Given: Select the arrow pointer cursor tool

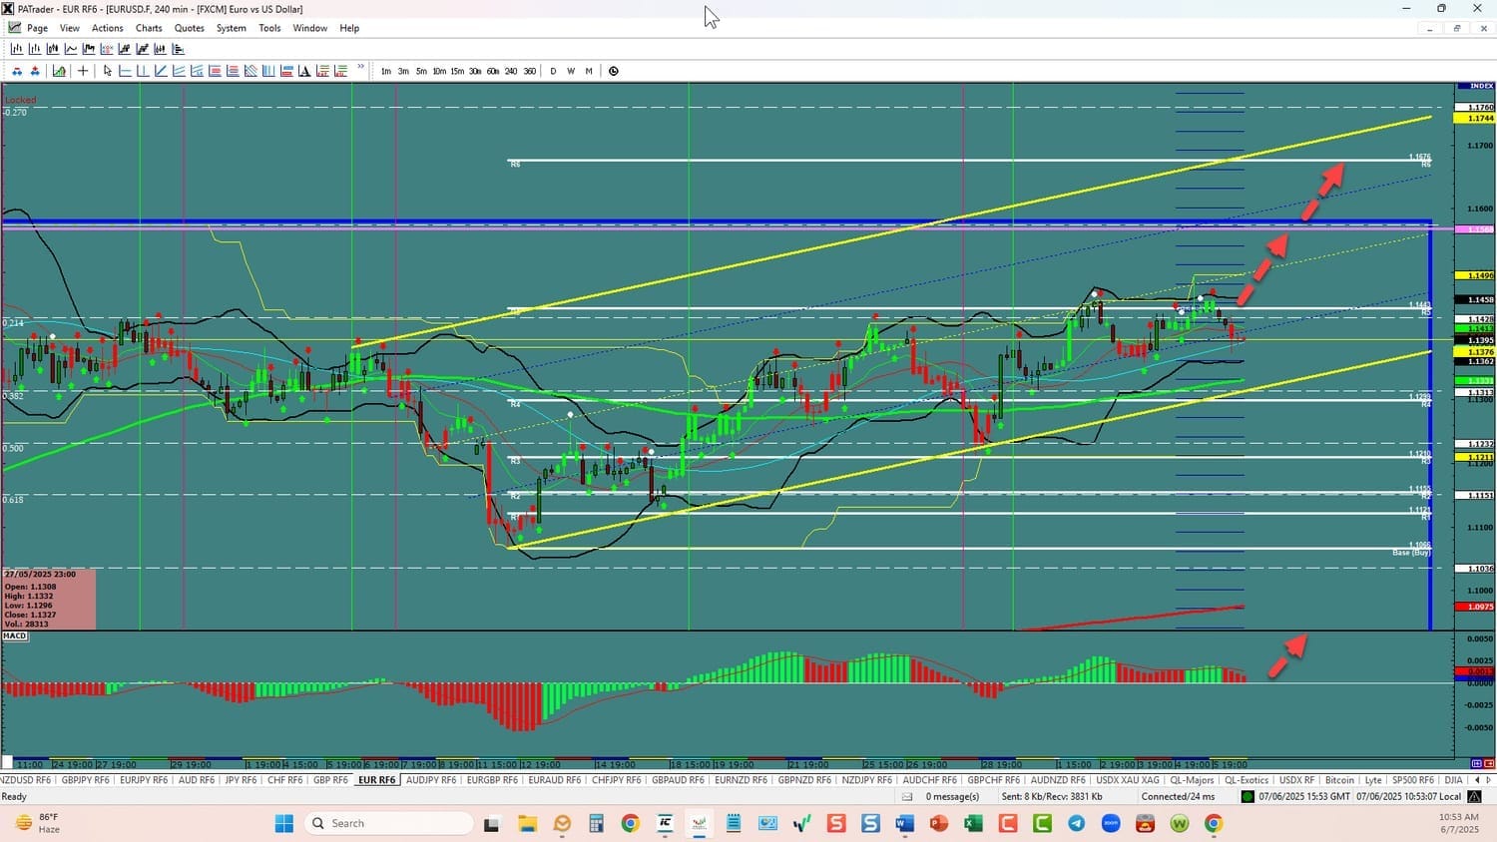Looking at the screenshot, I should tap(108, 71).
